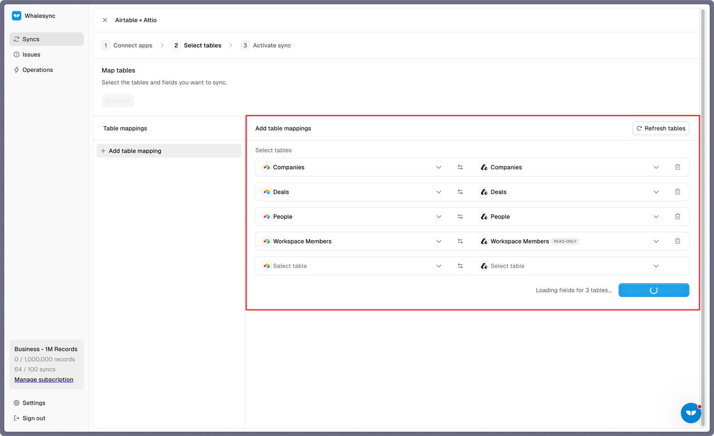Open the Airtable Deals table dropdown

(x=353, y=192)
